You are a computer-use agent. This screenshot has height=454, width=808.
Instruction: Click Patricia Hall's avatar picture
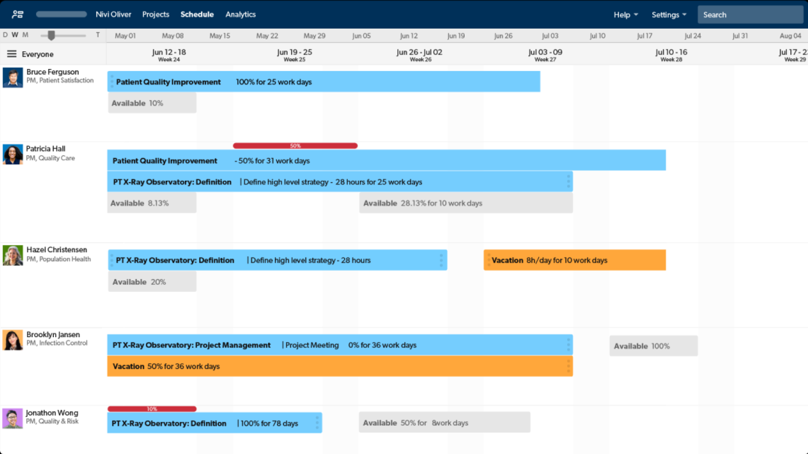[x=13, y=154]
